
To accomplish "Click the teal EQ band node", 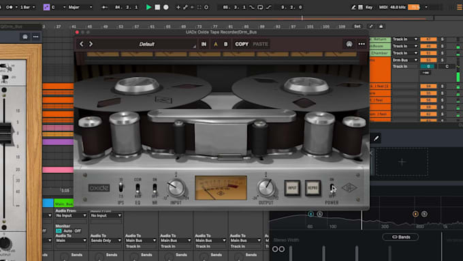I will pos(310,214).
